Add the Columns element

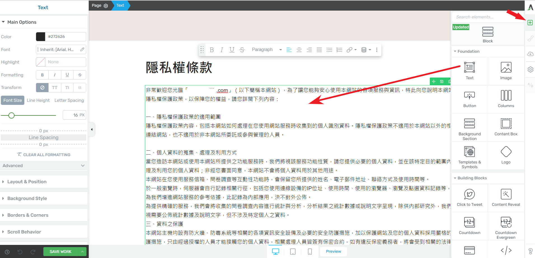506,99
